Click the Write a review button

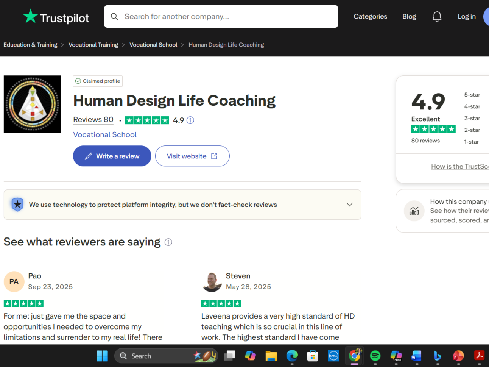[x=112, y=156]
